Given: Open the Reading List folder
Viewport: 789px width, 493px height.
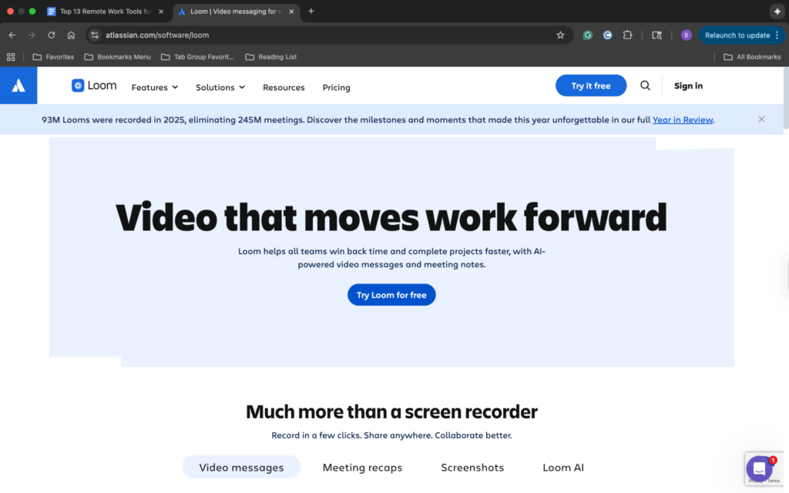Looking at the screenshot, I should pos(271,57).
